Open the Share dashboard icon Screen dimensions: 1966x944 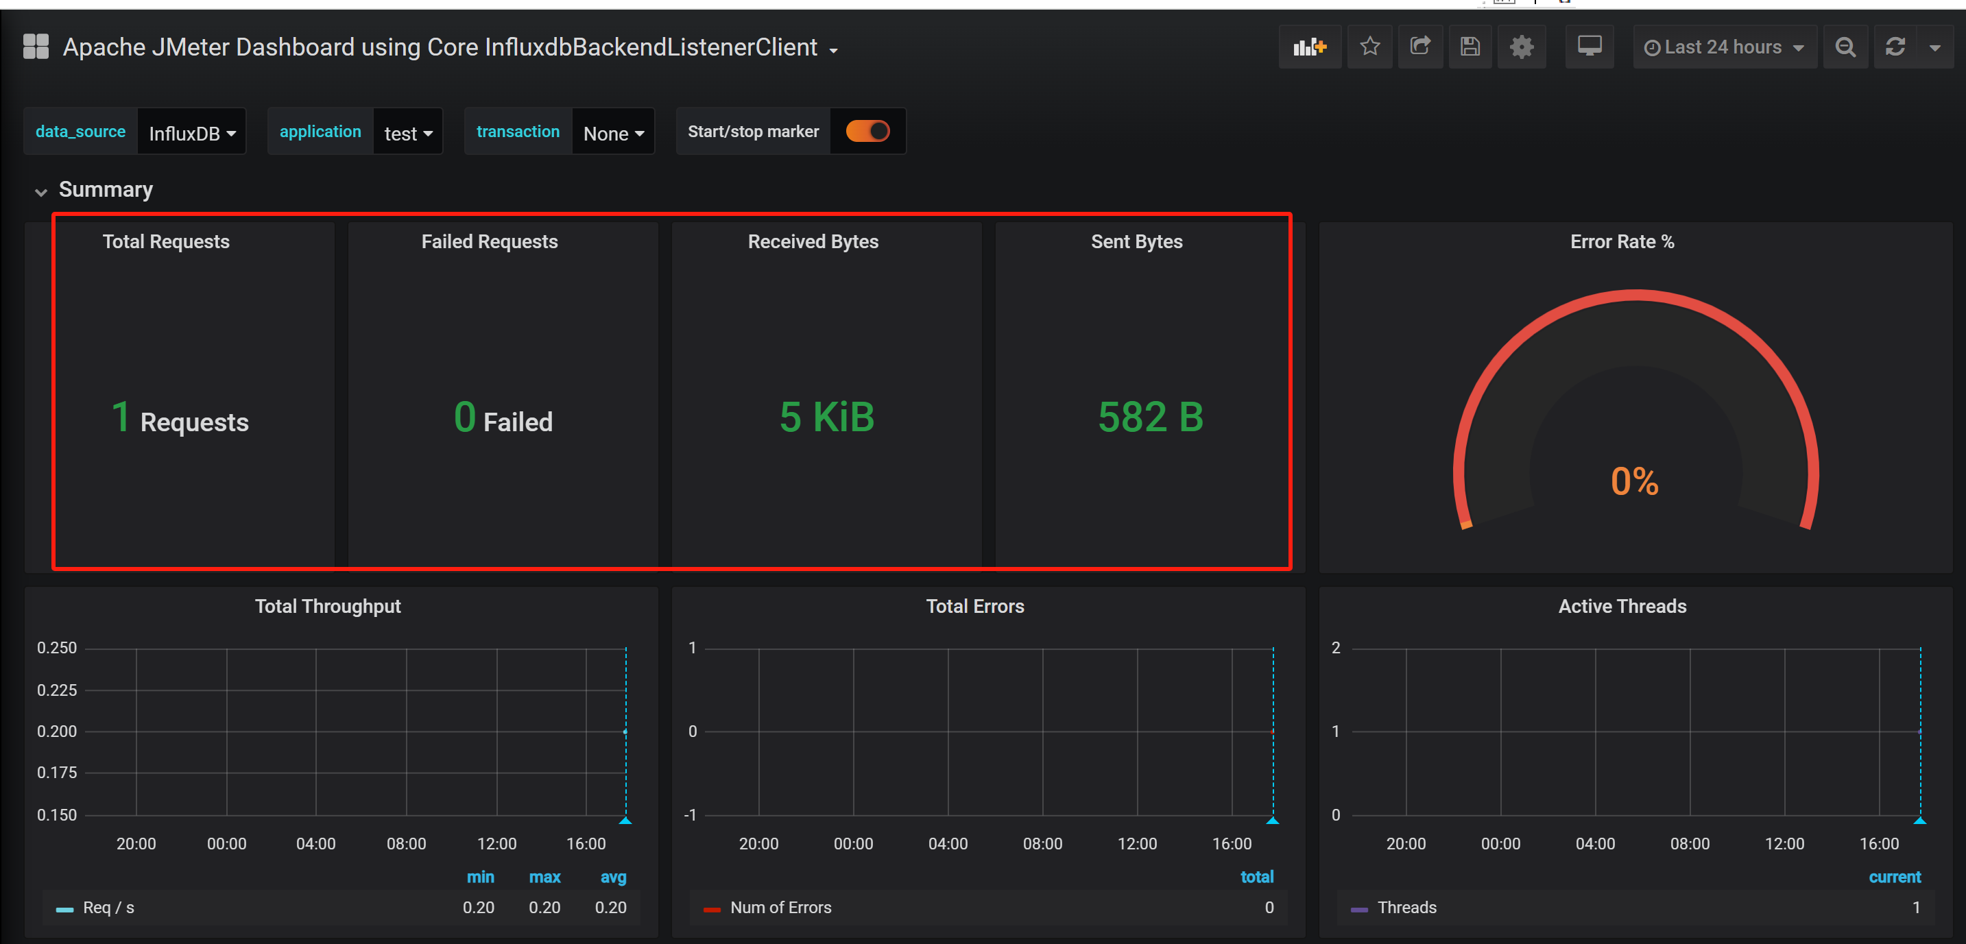click(x=1419, y=47)
